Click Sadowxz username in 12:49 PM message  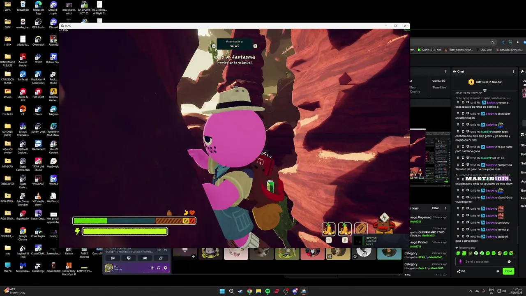(491, 102)
